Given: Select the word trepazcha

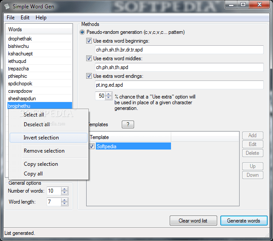Looking at the screenshot, I should (x=40, y=69).
